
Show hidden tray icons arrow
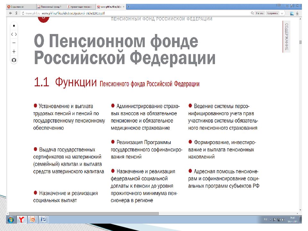(270, 220)
